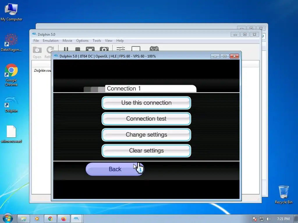Screen dimensions: 298x223
Task: Select the wiimenu.wad file on desktop
Action: coord(11,134)
